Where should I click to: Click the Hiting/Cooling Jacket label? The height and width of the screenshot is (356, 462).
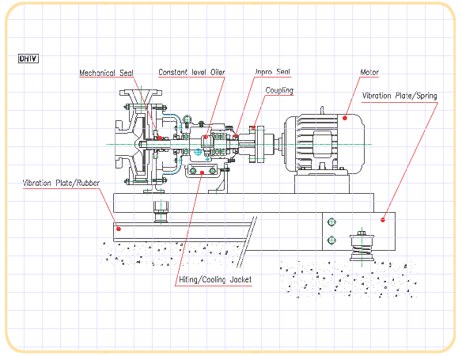point(215,279)
